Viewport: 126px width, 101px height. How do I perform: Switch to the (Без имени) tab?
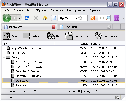[85, 27]
